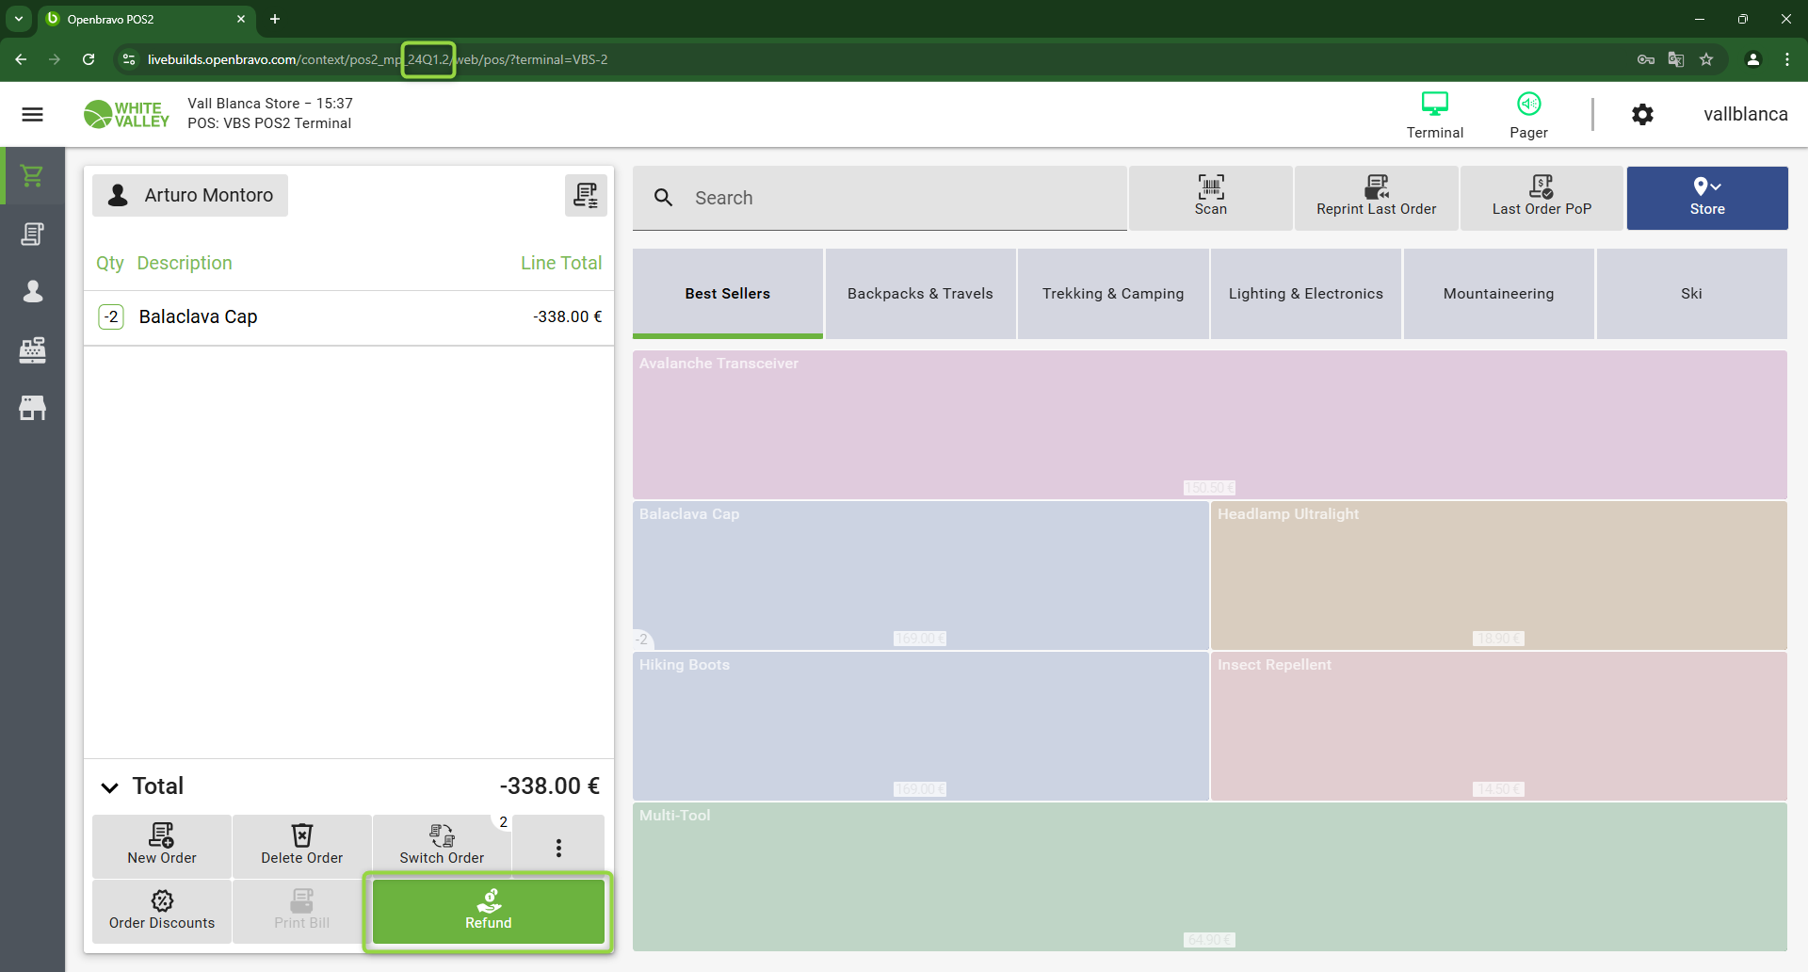Open the cash register icon in the sidebar
This screenshot has width=1808, height=972.
[32, 350]
